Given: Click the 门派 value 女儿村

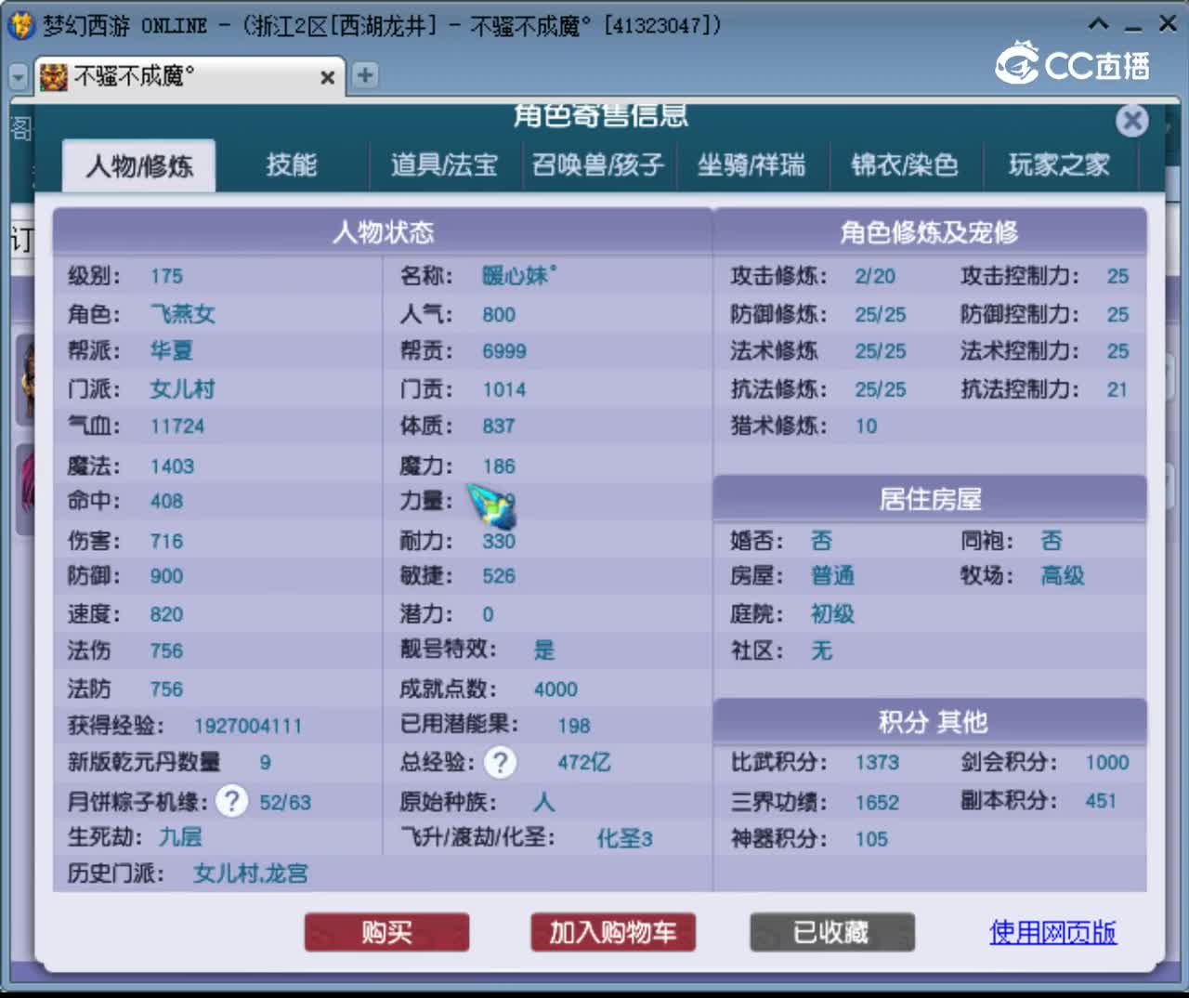Looking at the screenshot, I should 183,388.
